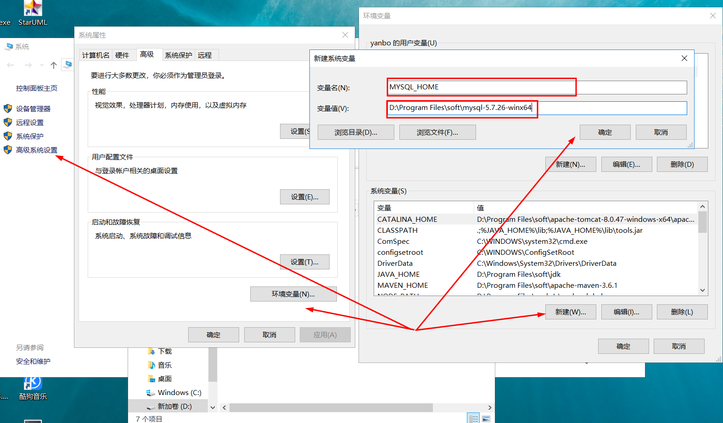Open the 计算机名 tab
This screenshot has width=723, height=423.
point(96,55)
